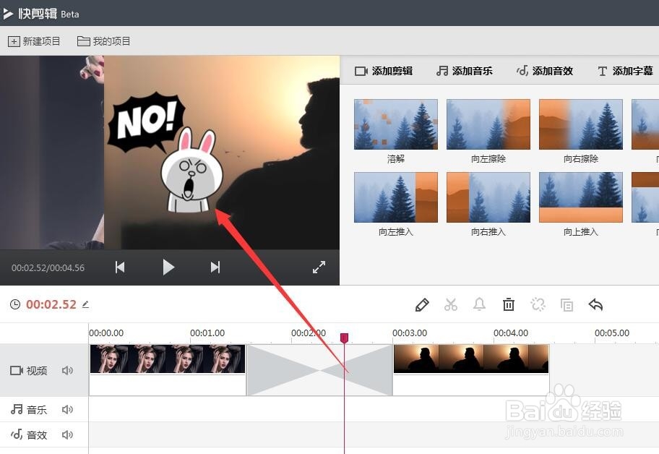Click the 音效 track label

29,434
